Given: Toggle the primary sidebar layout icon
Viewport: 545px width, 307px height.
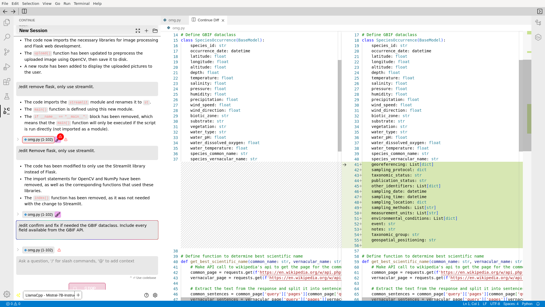Looking at the screenshot, I should (24, 11).
